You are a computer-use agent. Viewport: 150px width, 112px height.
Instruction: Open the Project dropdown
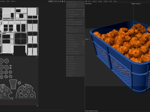pos(52,1)
